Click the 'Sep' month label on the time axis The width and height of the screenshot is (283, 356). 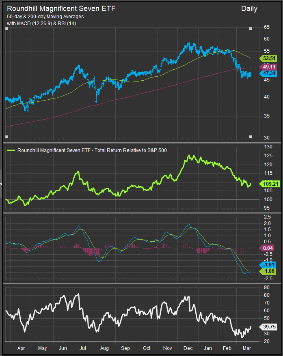pos(125,348)
